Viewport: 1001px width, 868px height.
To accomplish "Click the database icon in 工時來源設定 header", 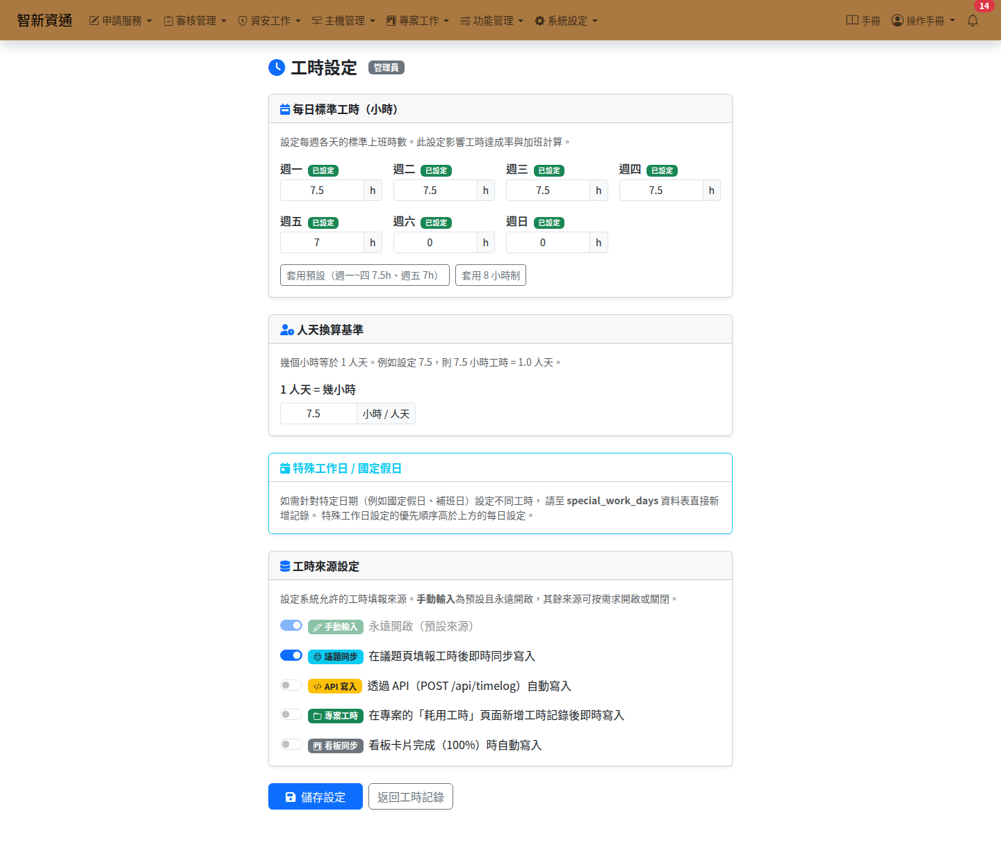I will (x=285, y=566).
